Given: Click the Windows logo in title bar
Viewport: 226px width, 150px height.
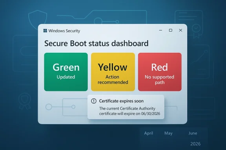Looking at the screenshot, I should [45, 31].
